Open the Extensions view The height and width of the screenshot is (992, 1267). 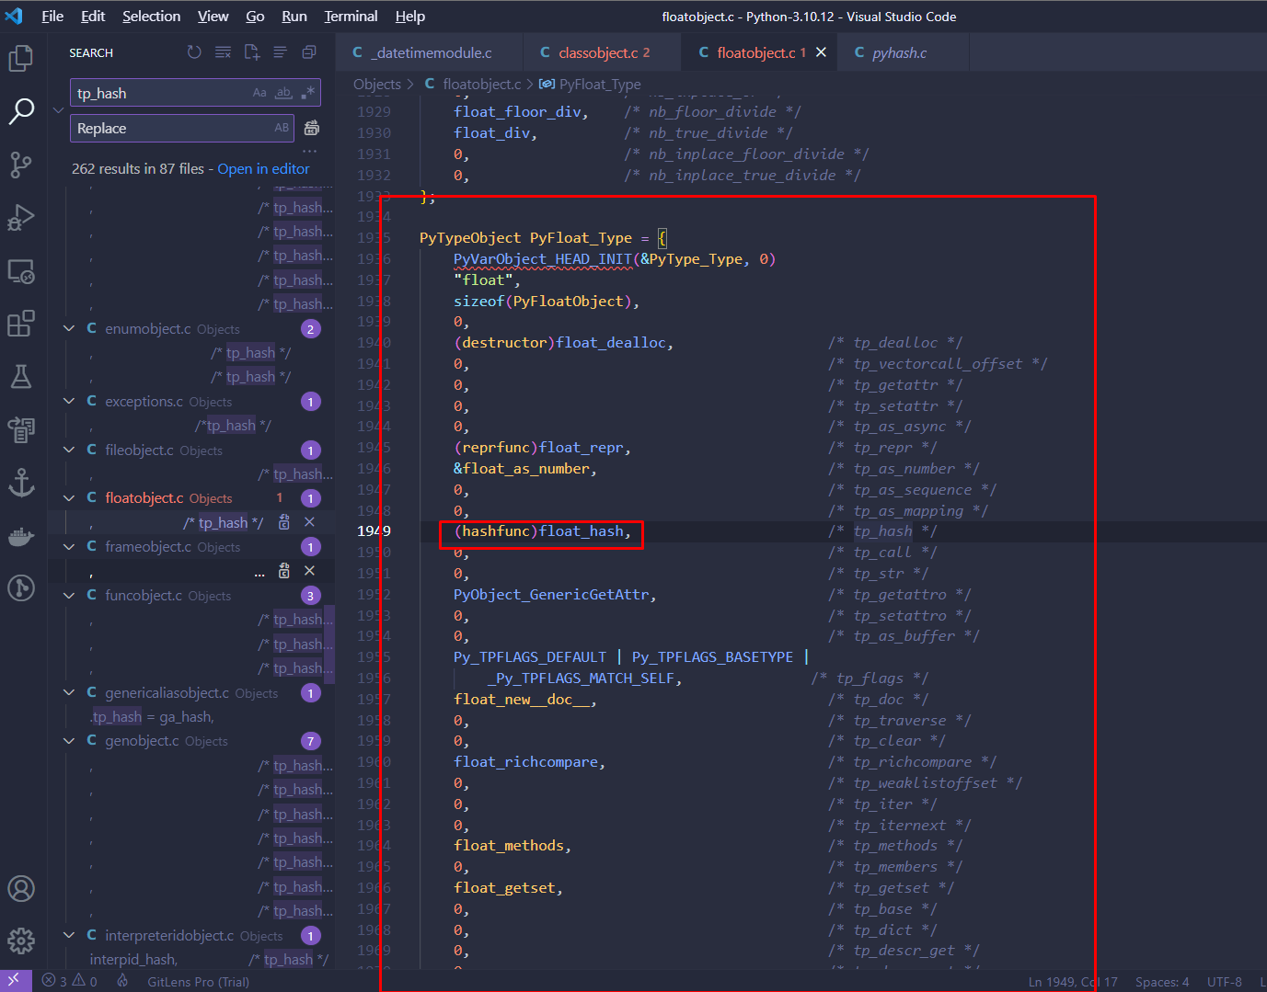click(20, 324)
